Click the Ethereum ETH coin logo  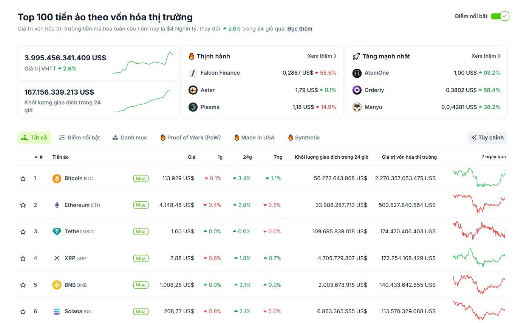pyautogui.click(x=57, y=205)
